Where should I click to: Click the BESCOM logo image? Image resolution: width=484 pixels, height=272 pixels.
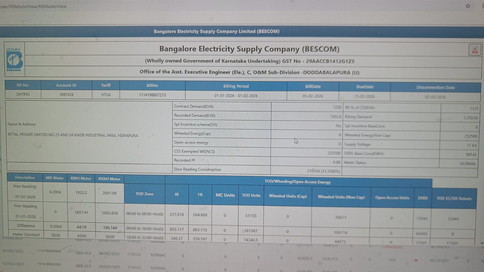pyautogui.click(x=14, y=59)
